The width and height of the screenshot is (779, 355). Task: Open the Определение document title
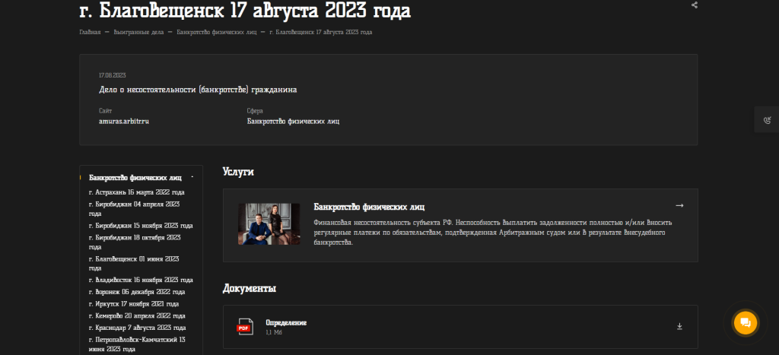(x=286, y=323)
